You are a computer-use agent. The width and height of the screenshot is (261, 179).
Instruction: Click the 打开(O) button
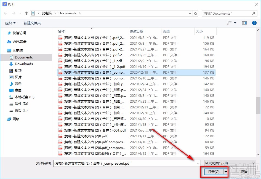tap(214, 172)
